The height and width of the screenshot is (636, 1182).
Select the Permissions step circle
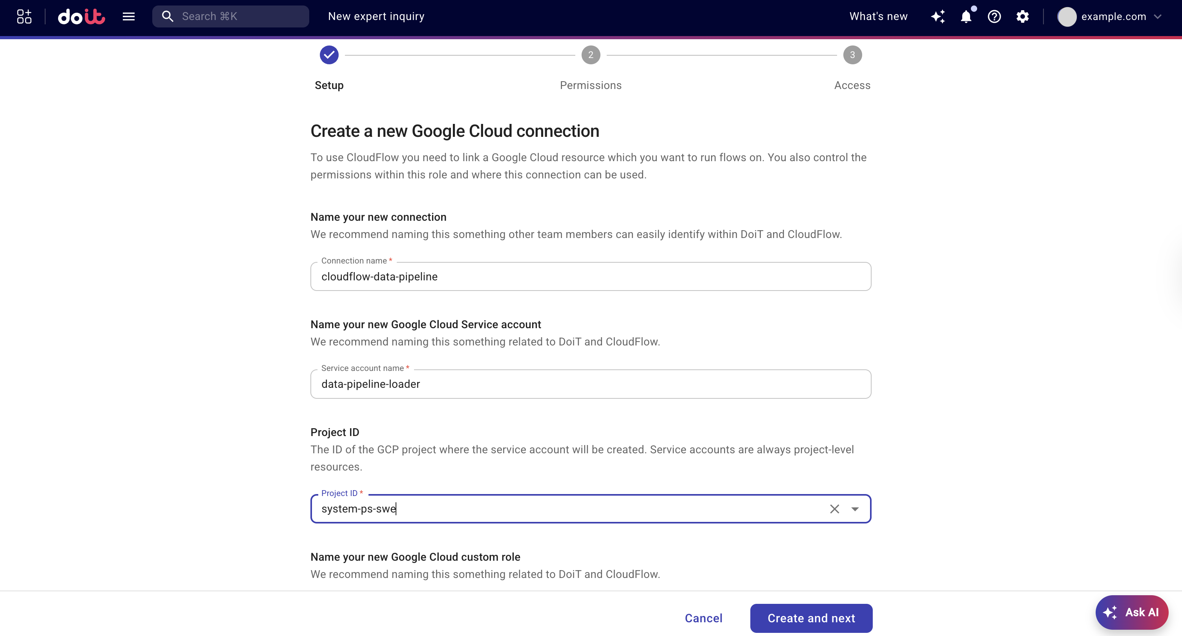591,55
